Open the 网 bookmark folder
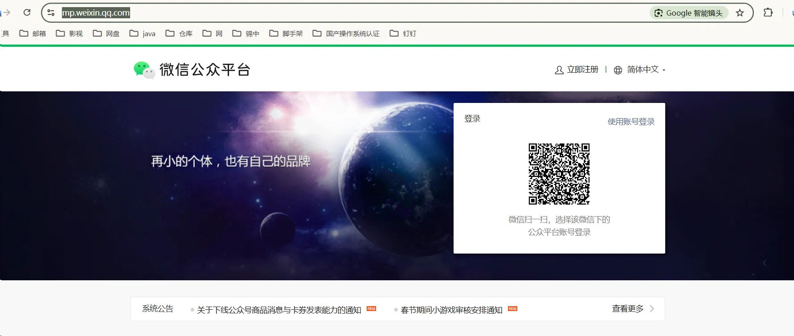The height and width of the screenshot is (336, 794). (x=212, y=33)
